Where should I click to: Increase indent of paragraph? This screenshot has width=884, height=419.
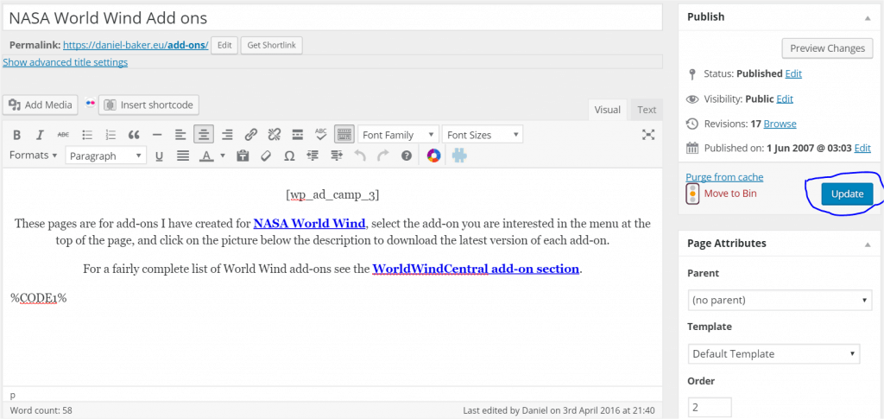point(337,156)
